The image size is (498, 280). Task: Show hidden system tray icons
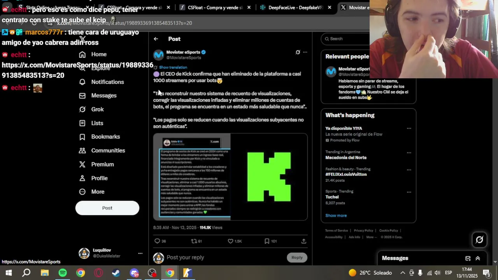coord(403,273)
